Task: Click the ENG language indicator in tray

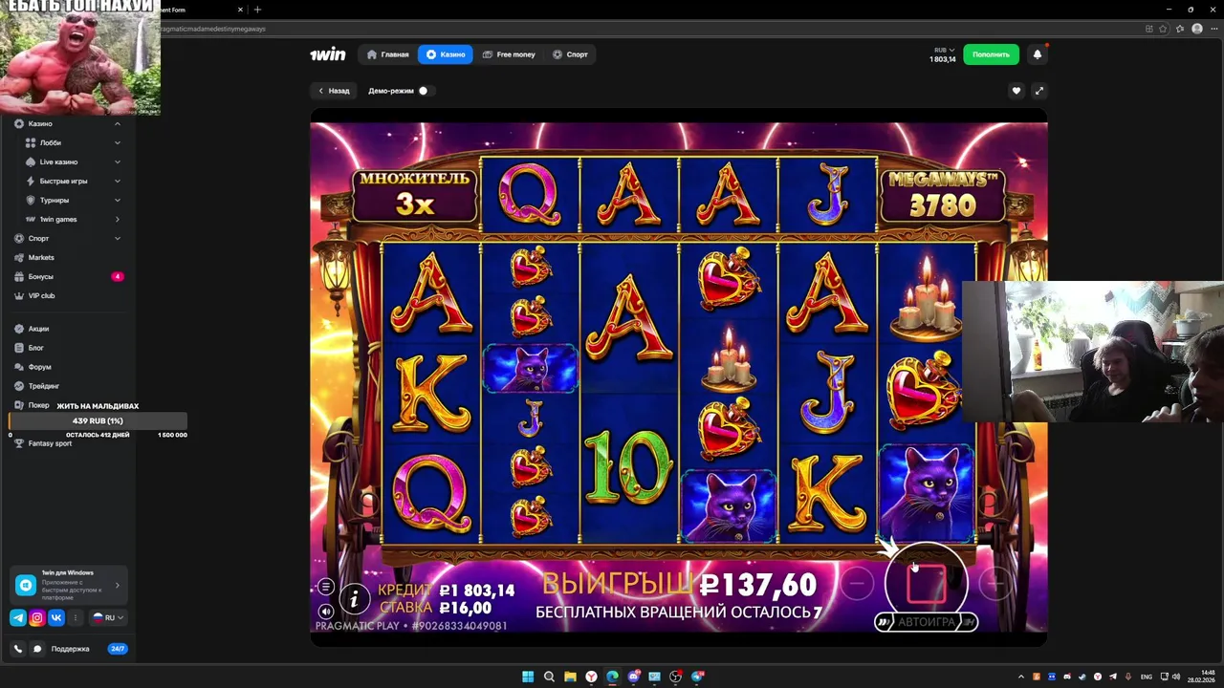Action: click(1147, 677)
